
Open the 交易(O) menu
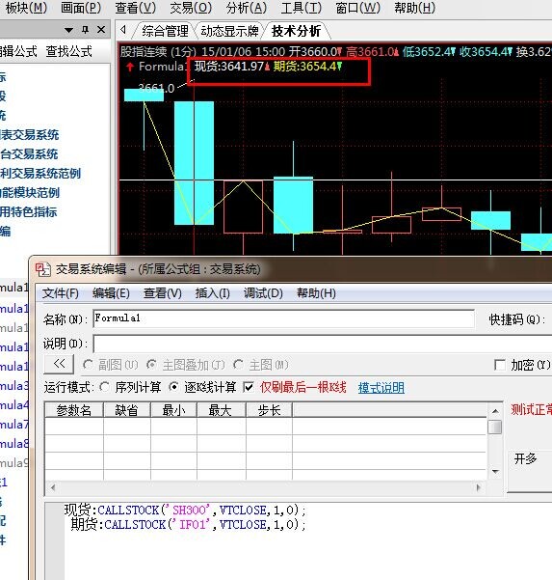pyautogui.click(x=191, y=8)
